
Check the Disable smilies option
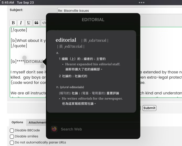12,137
